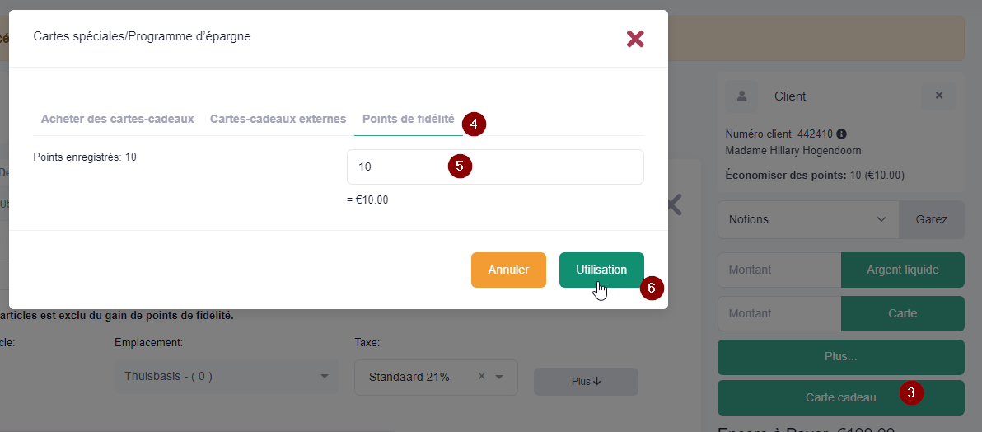The width and height of the screenshot is (982, 432).
Task: Click the client person avatar icon
Action: pyautogui.click(x=742, y=96)
